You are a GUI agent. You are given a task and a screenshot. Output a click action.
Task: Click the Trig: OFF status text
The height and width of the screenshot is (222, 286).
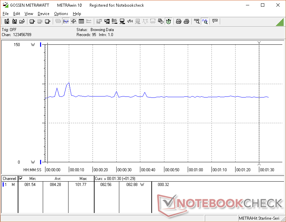coord(9,29)
